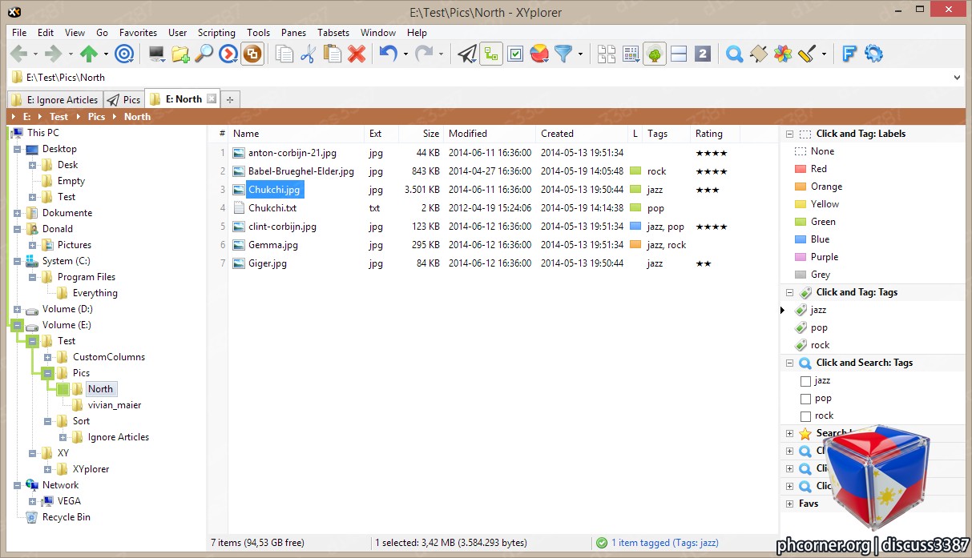Collapse the Desktop tree node
Viewport: 972px width, 558px height.
click(17, 149)
